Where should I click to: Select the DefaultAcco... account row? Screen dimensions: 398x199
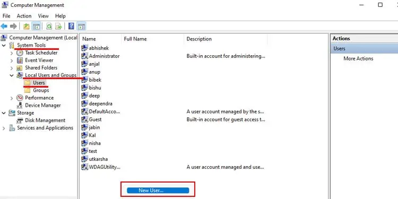pos(105,111)
